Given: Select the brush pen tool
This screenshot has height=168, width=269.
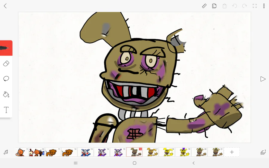Looking at the screenshot, I should tap(6, 48).
